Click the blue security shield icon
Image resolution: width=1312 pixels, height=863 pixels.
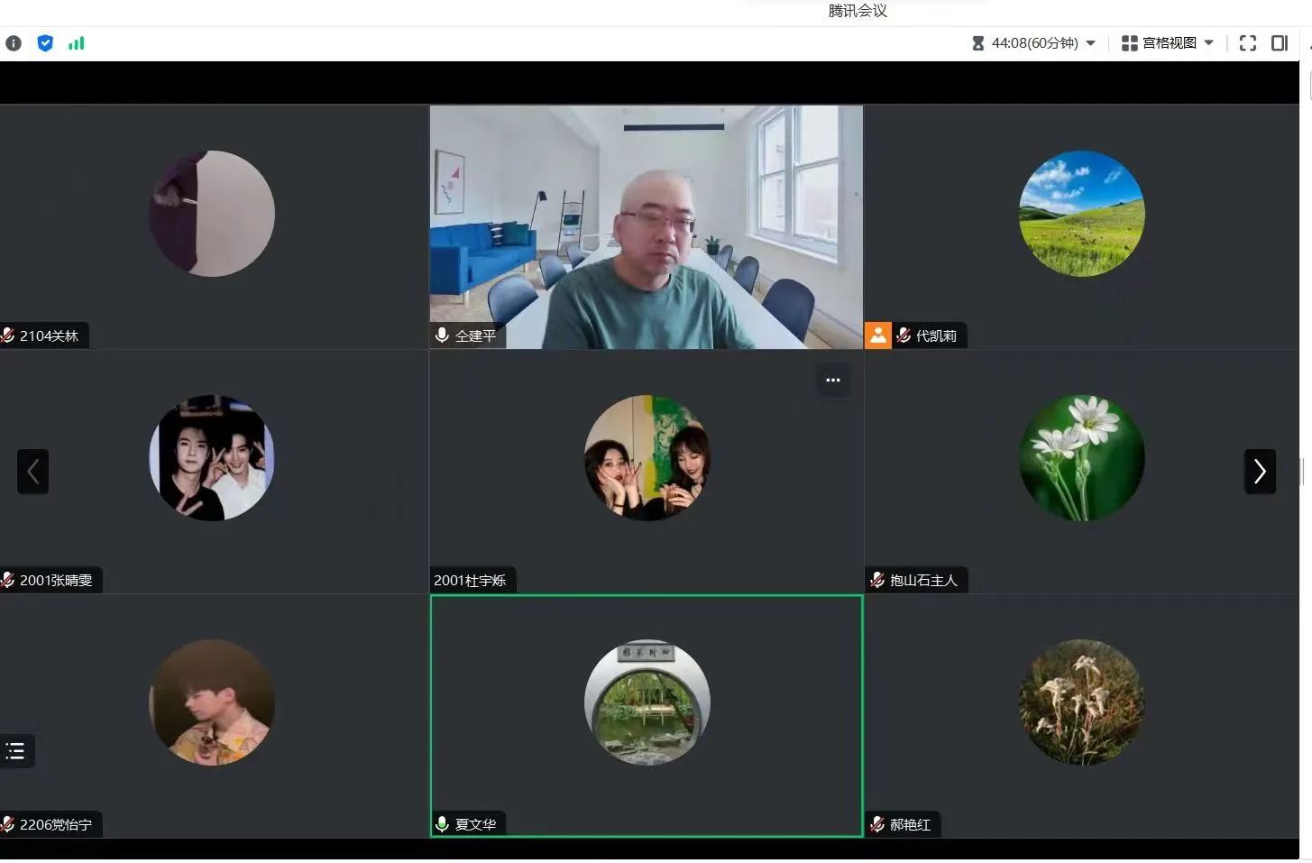45,43
